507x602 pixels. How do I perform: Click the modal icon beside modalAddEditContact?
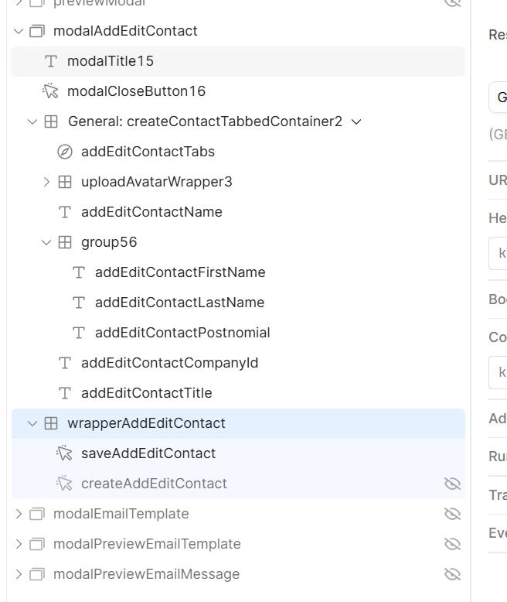[37, 31]
